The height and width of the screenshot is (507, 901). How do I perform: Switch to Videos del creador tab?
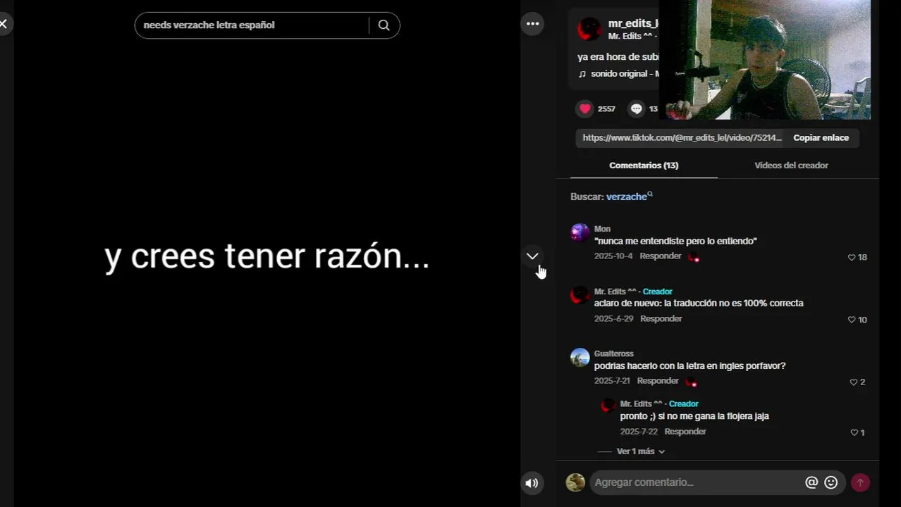pos(791,165)
